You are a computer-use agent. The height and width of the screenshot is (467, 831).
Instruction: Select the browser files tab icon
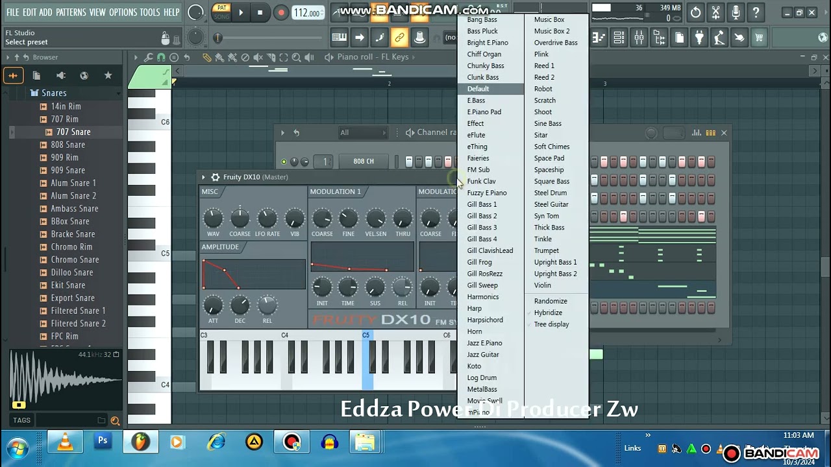tap(36, 75)
